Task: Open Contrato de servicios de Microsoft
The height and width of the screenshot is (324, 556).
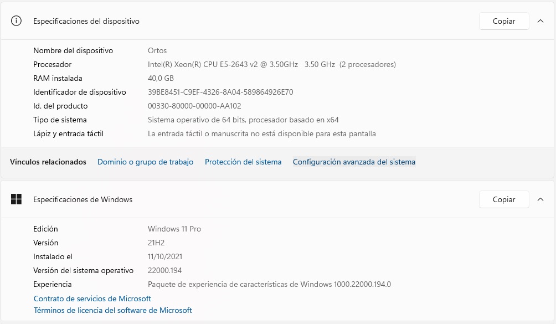Action: 92,299
